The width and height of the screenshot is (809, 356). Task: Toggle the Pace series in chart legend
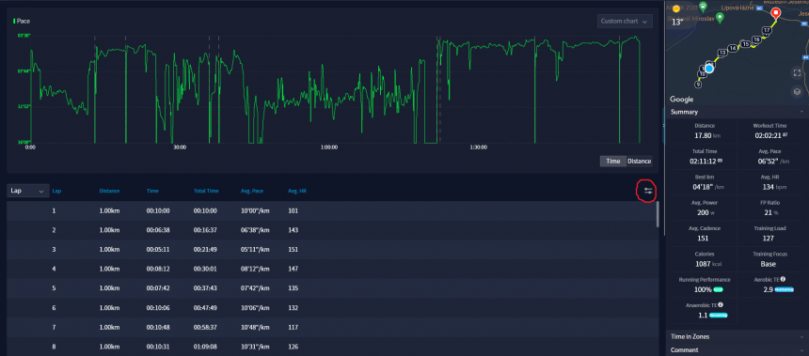point(21,21)
